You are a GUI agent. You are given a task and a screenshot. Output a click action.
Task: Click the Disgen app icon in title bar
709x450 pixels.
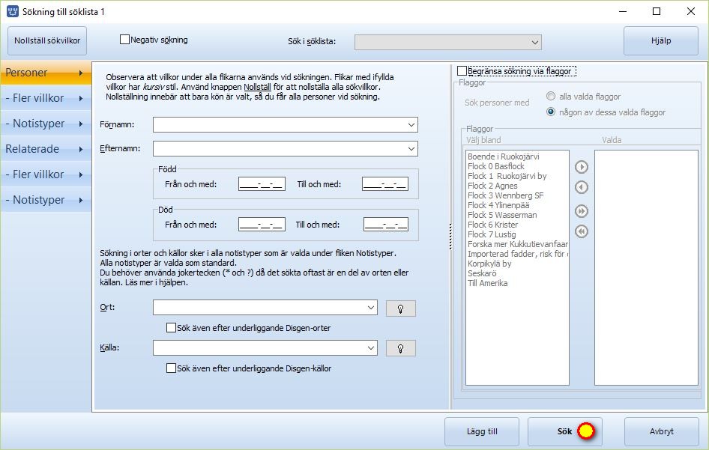[x=12, y=11]
